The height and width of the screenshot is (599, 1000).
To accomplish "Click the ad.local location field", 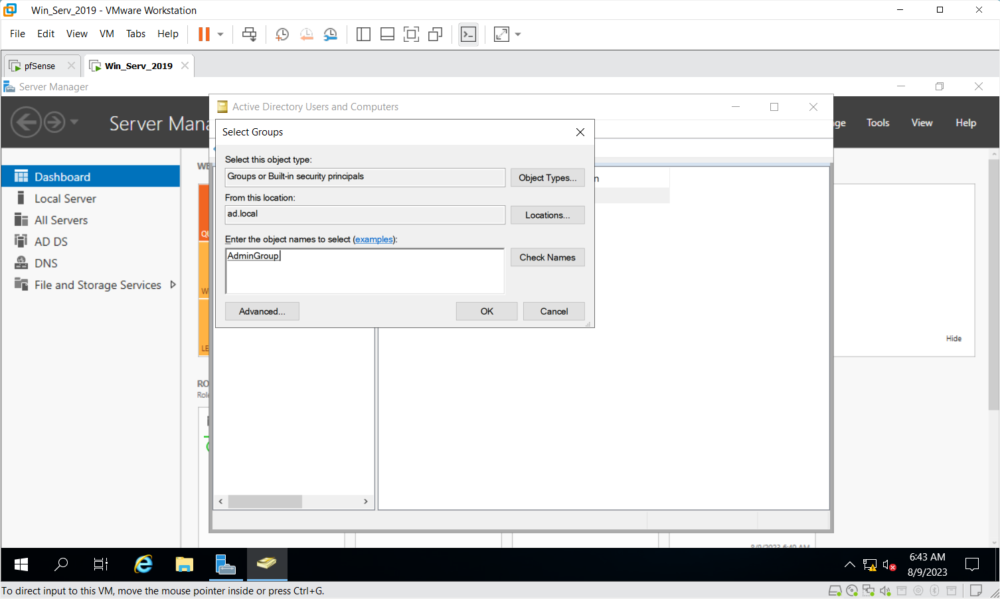I will [x=365, y=214].
